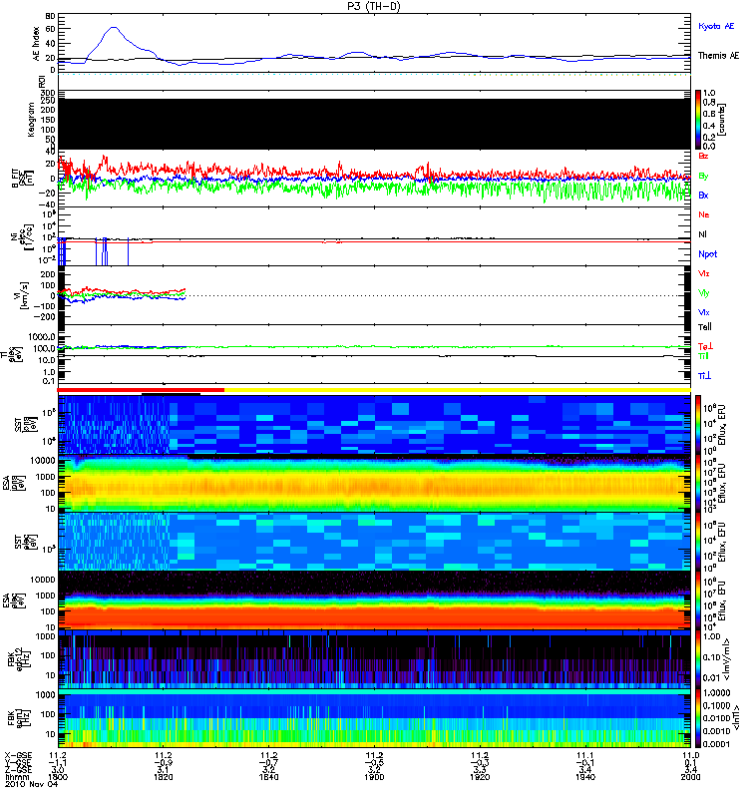Click the 2000 time tick label
Viewport: 748px width, 798px height.
tap(690, 777)
